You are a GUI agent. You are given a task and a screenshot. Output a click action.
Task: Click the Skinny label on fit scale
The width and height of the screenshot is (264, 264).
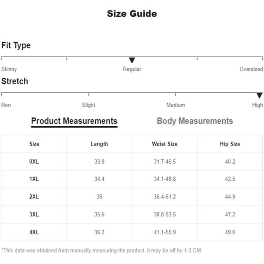pos(9,69)
